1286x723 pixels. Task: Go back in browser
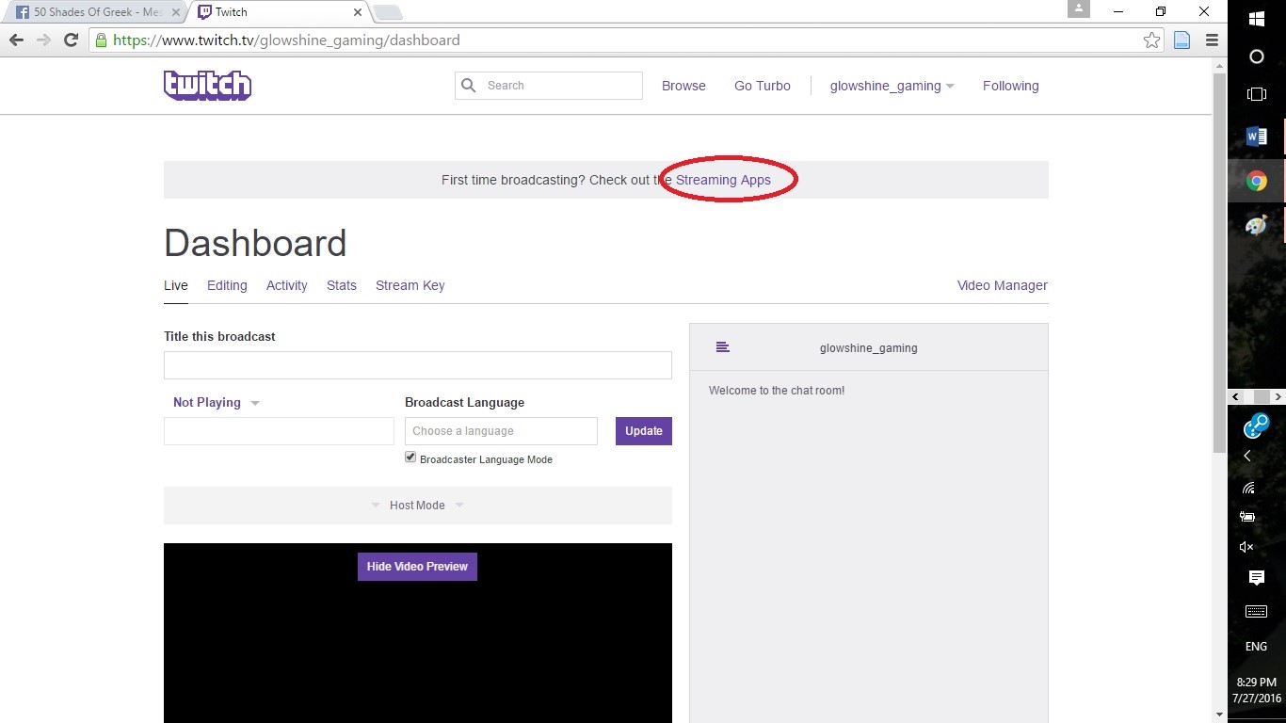(16, 40)
